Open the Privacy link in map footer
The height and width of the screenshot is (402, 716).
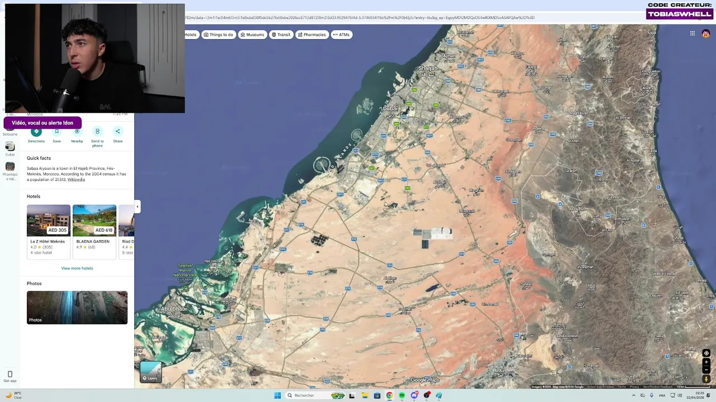pyautogui.click(x=634, y=386)
